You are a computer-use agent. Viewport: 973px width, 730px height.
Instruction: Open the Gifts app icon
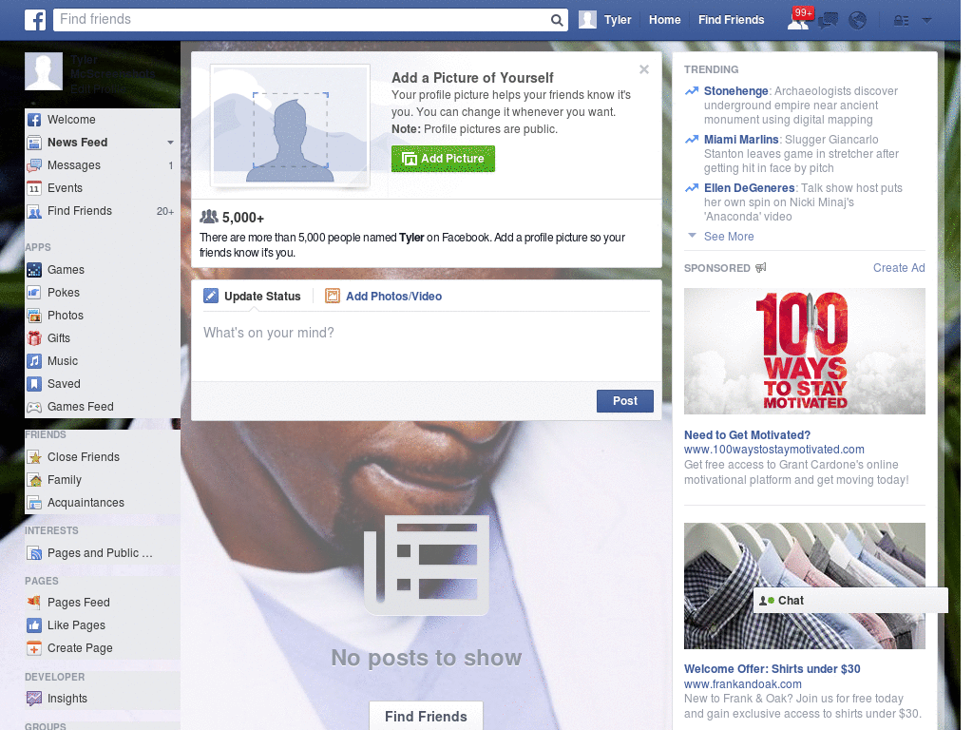(x=34, y=338)
